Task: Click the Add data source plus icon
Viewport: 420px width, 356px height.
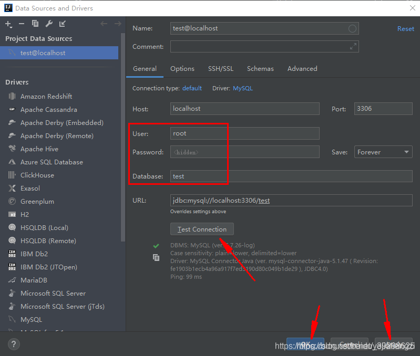Action: click(8, 24)
